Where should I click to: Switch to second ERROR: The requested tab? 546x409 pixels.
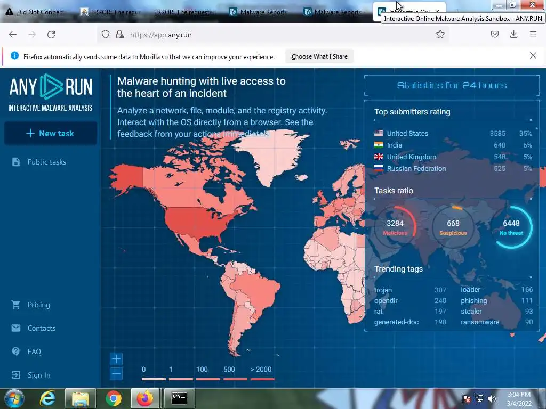tap(185, 12)
